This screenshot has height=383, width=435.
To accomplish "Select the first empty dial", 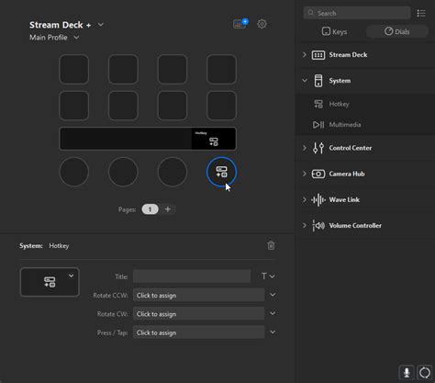I will click(x=74, y=172).
